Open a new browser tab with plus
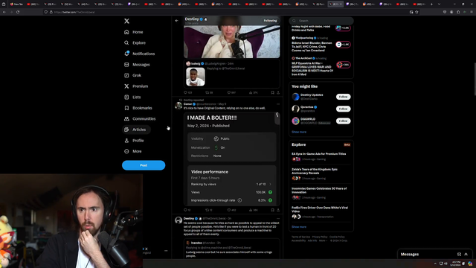The image size is (476, 268). tap(431, 4)
